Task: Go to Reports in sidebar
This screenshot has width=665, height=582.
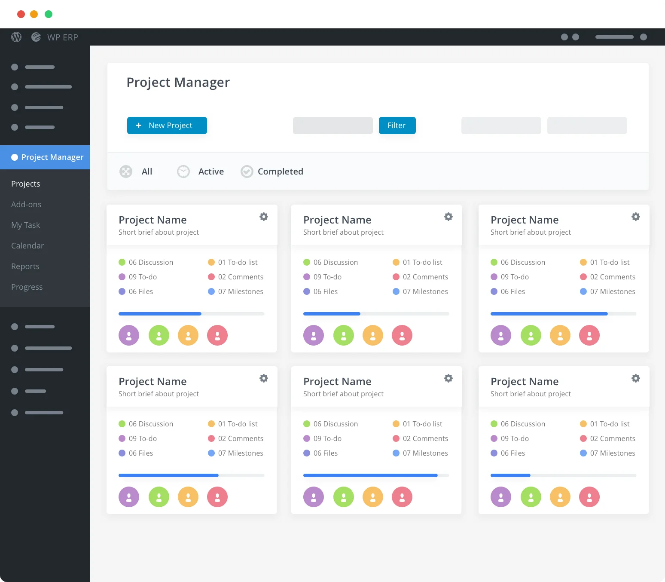Action: coord(25,266)
